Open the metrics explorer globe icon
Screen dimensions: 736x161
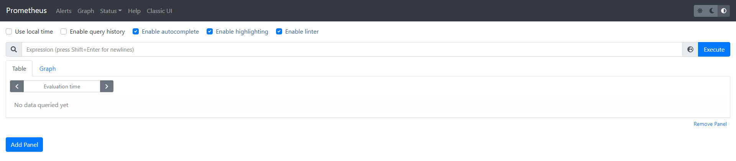690,50
